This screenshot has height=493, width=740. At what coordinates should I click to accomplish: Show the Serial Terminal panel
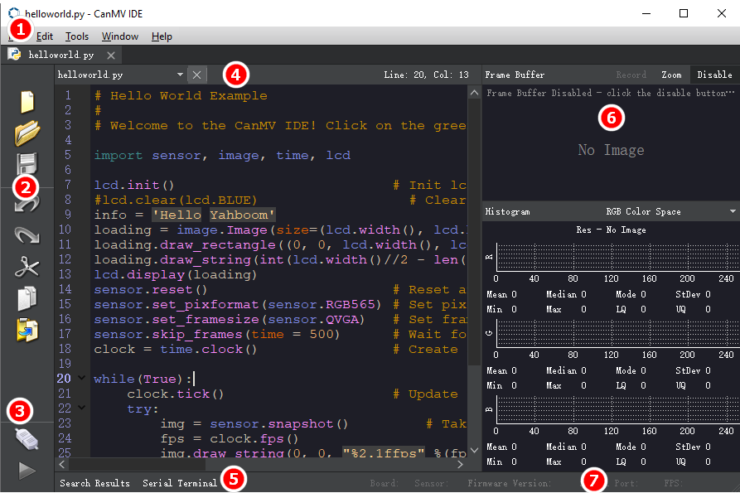(x=179, y=483)
